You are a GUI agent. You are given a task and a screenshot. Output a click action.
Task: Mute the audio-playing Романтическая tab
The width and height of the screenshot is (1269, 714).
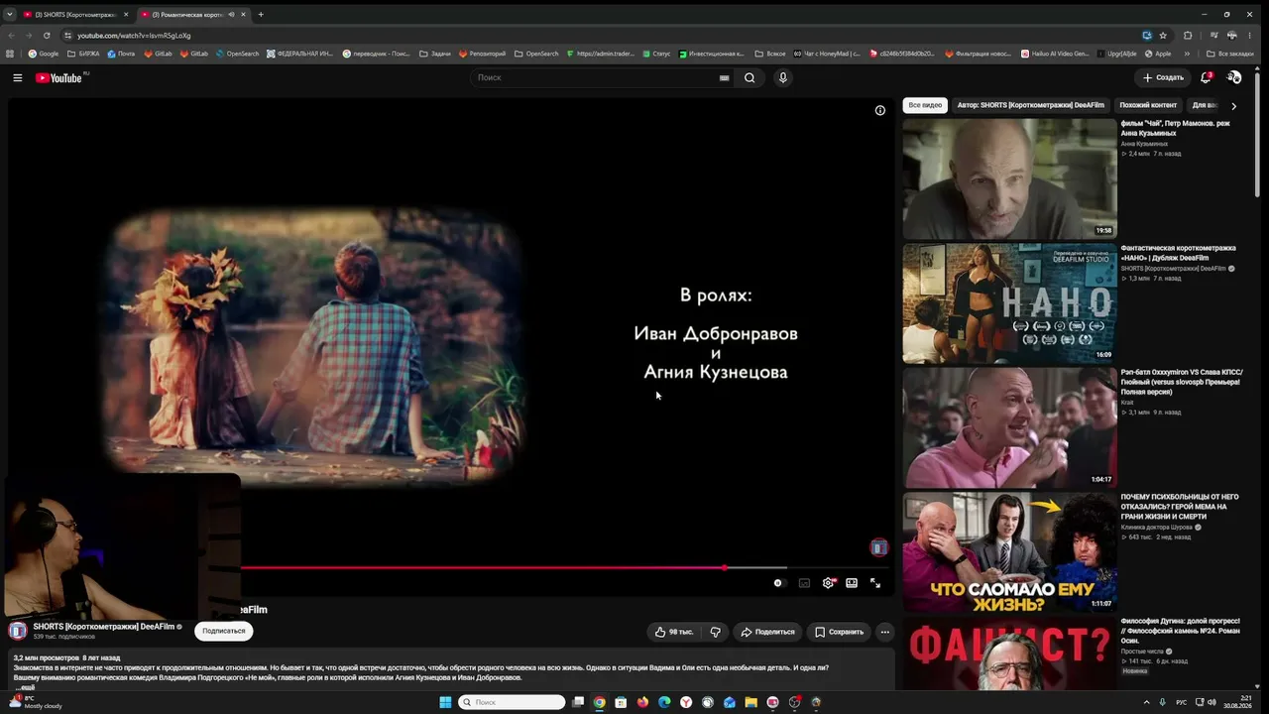pyautogui.click(x=231, y=15)
